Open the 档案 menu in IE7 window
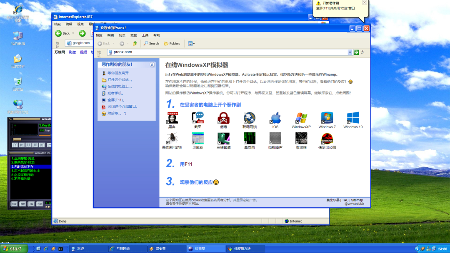Viewport: 450px width, 253px height. (x=57, y=25)
